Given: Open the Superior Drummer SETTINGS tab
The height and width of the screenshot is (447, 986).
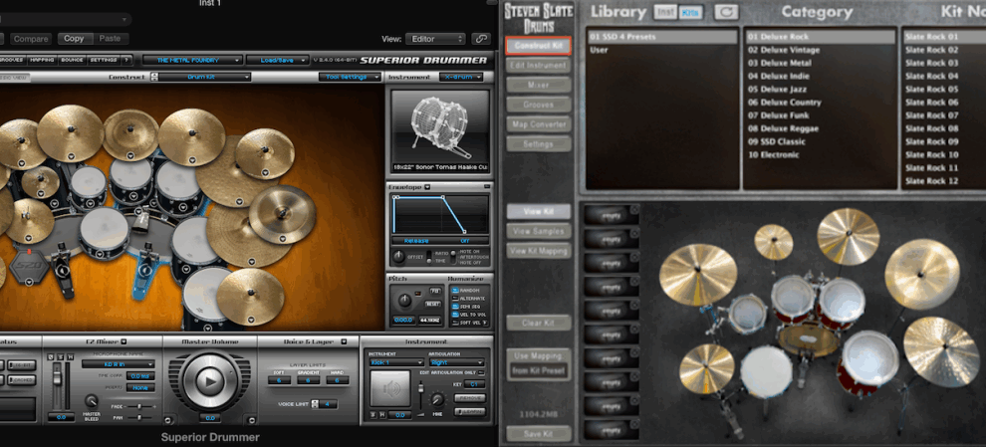Looking at the screenshot, I should (103, 60).
